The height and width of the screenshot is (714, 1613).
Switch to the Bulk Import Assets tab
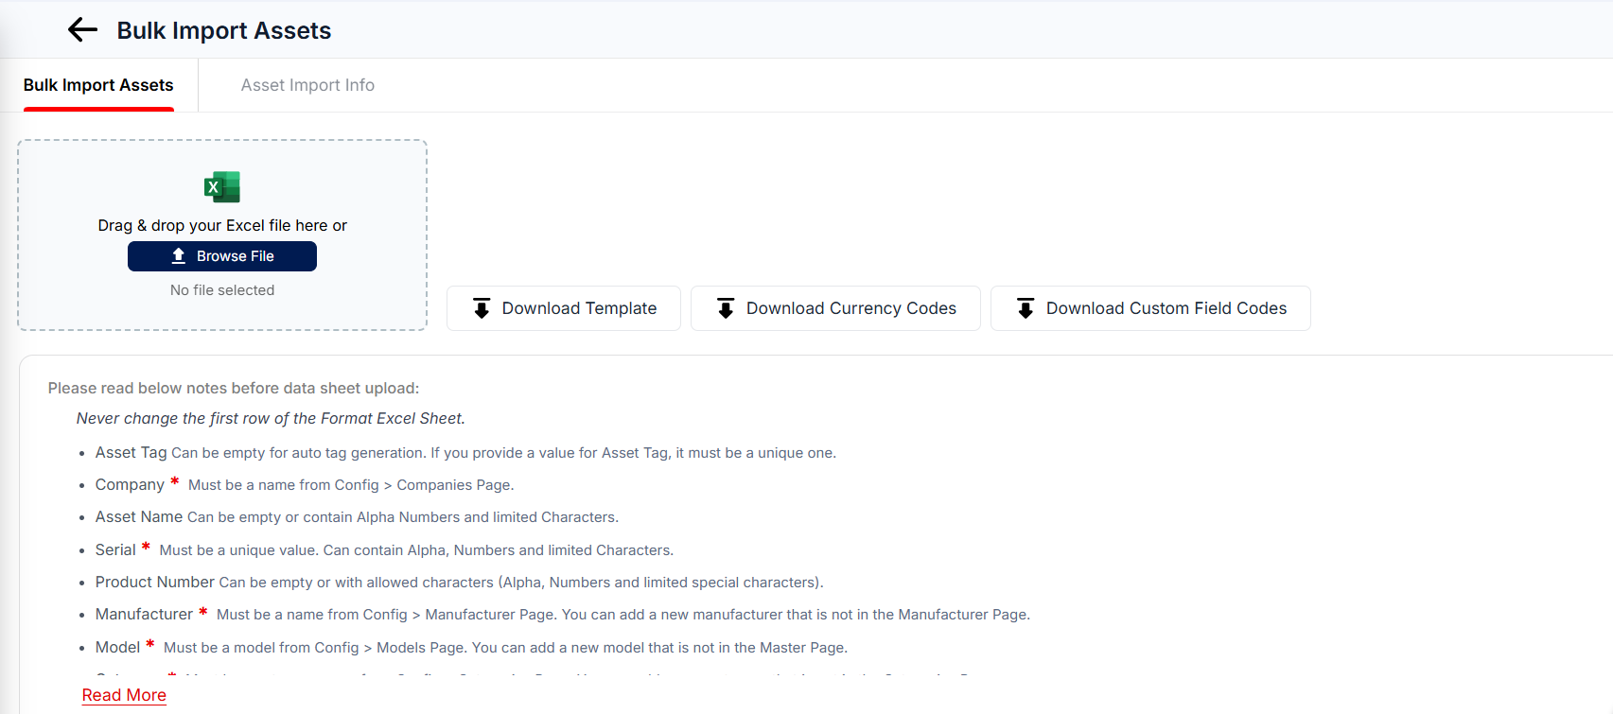click(98, 85)
